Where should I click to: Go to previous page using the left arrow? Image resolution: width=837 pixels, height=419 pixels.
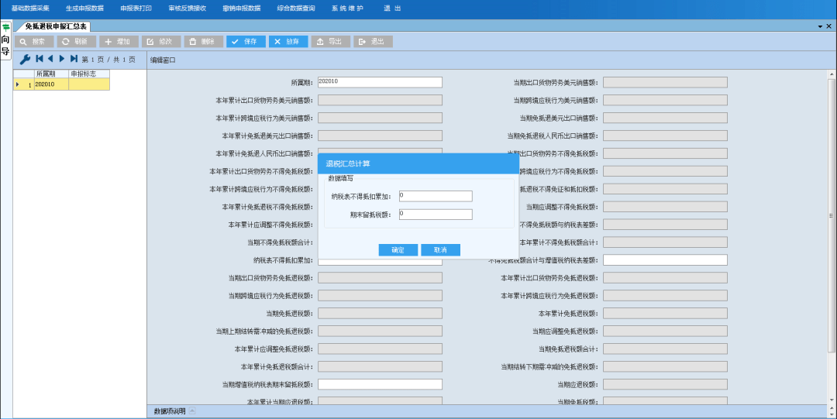(50, 59)
